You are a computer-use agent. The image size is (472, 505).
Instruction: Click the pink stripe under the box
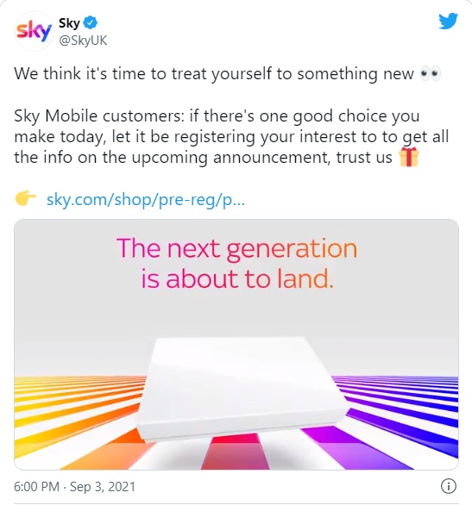(x=235, y=452)
